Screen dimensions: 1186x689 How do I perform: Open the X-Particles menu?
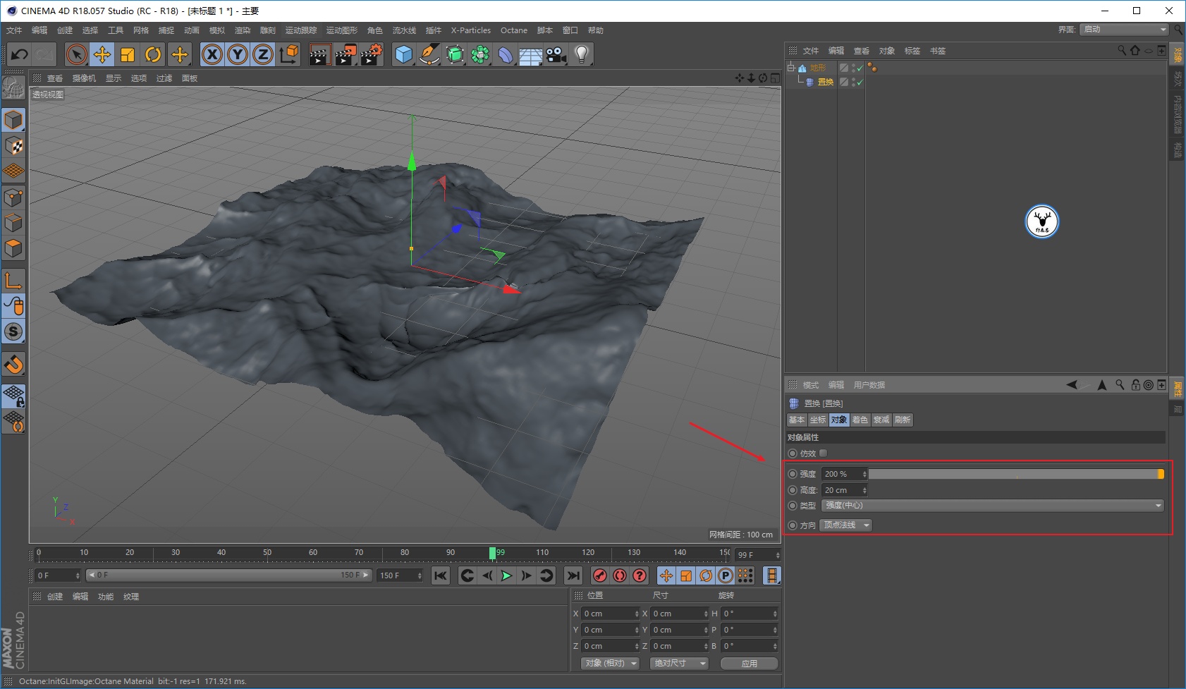471,30
